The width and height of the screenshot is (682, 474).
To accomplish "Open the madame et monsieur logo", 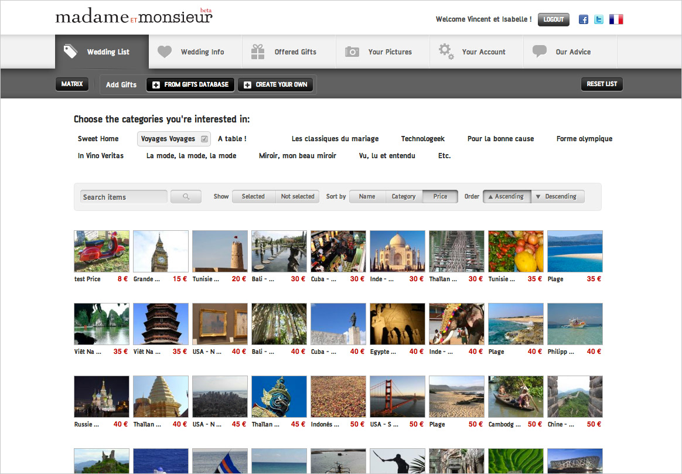I will click(x=134, y=16).
